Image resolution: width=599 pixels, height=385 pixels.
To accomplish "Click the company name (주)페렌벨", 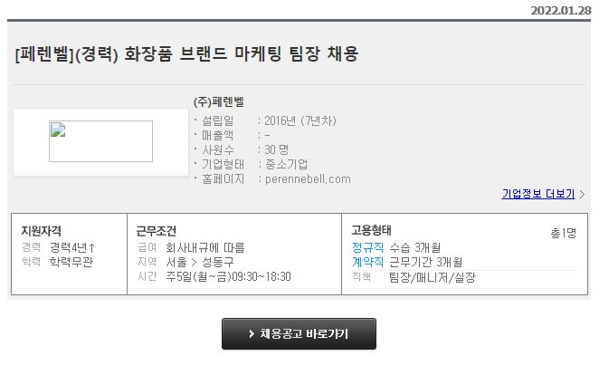I will 219,101.
